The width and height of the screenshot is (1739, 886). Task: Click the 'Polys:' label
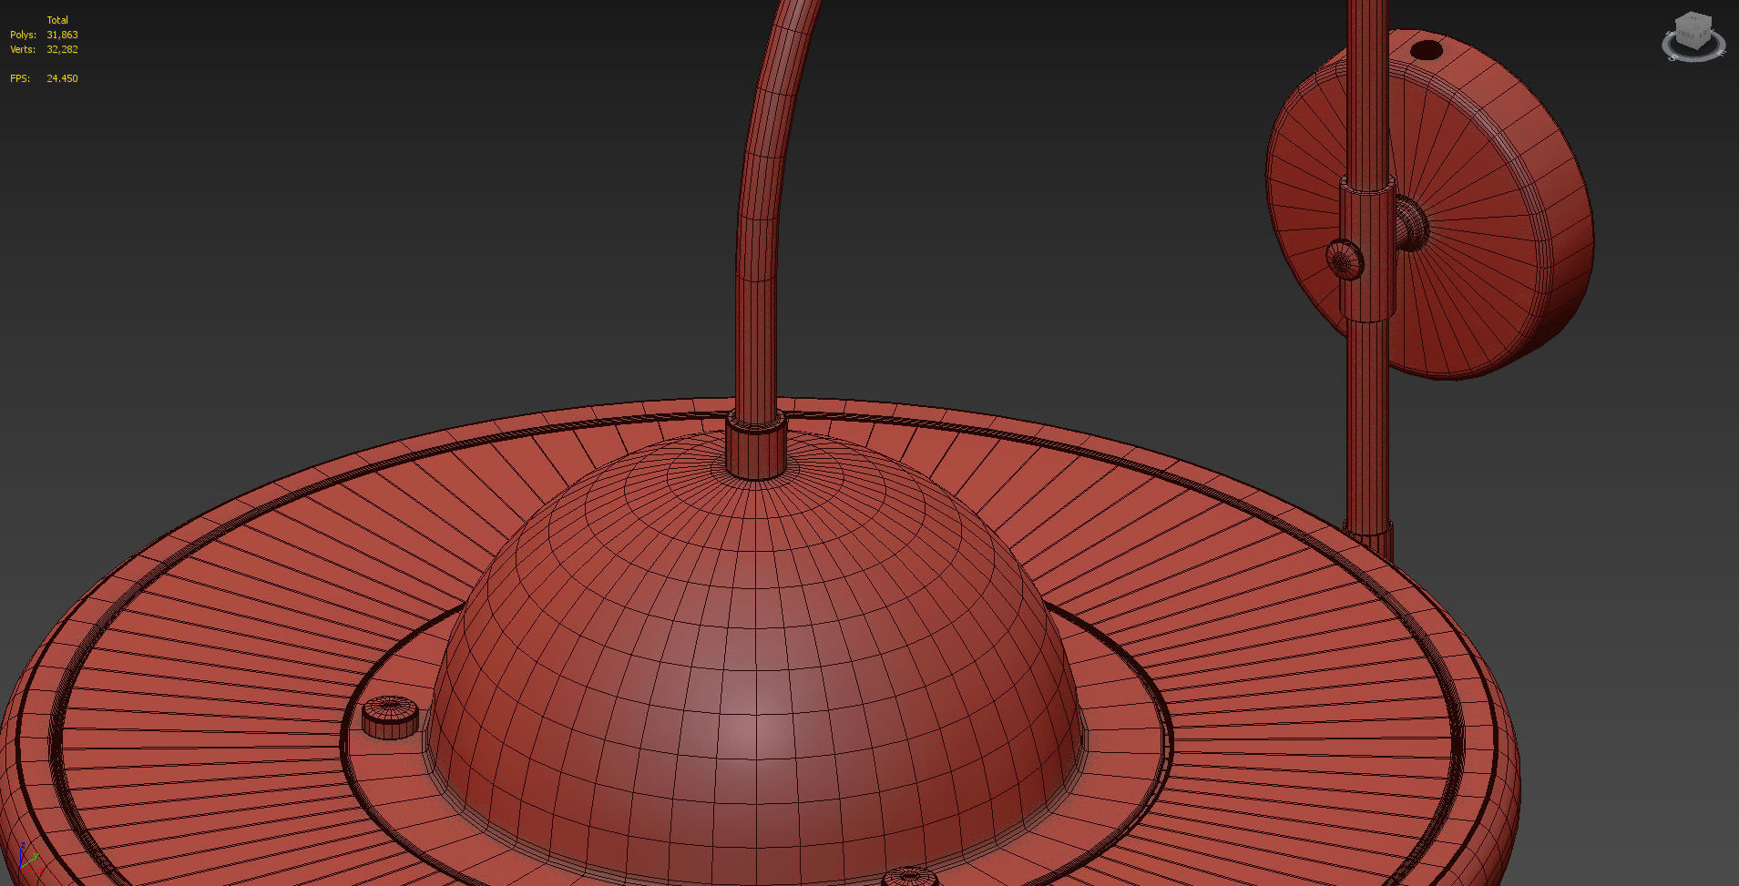[23, 35]
